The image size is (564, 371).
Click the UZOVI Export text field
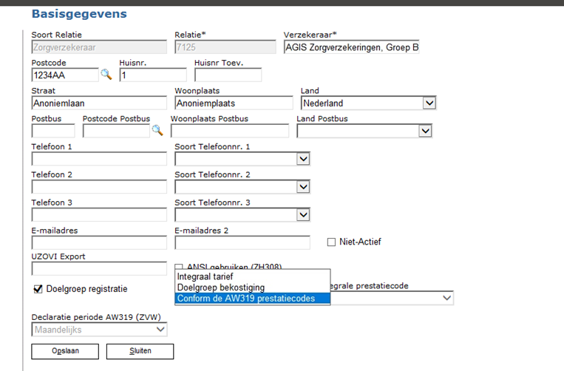click(x=99, y=269)
